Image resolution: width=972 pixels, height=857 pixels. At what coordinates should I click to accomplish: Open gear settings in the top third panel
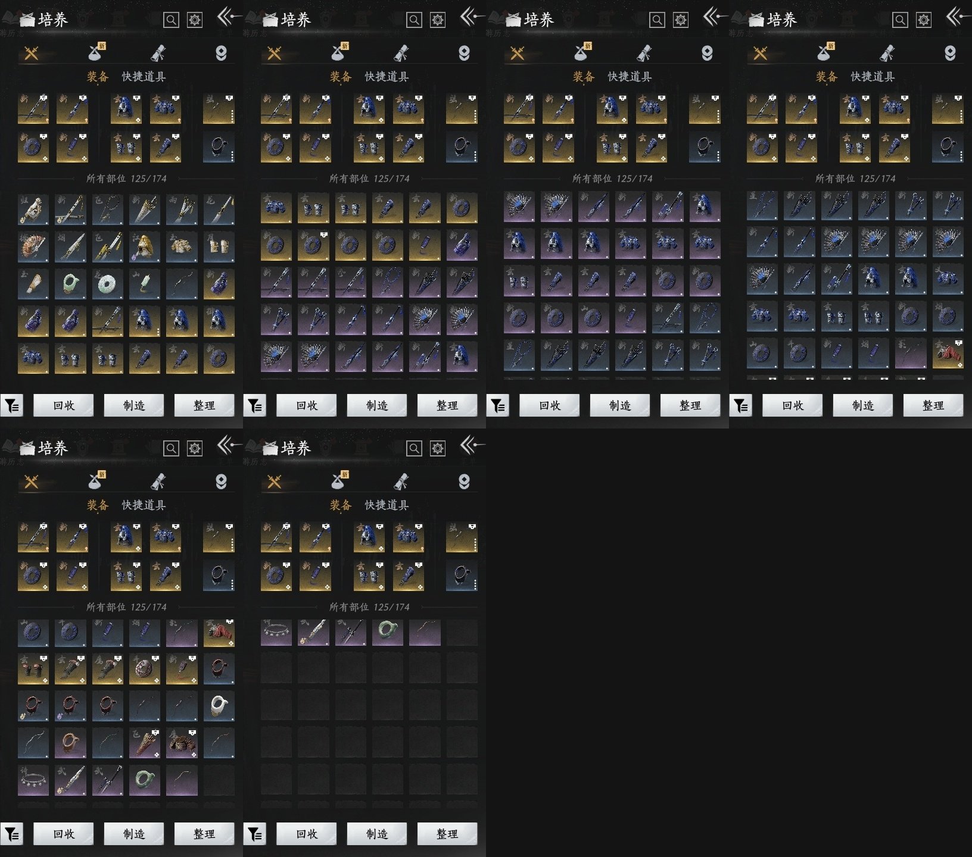[x=681, y=20]
